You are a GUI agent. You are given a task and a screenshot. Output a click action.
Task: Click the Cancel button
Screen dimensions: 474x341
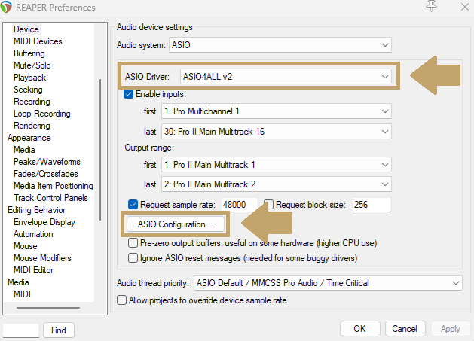[405, 329]
